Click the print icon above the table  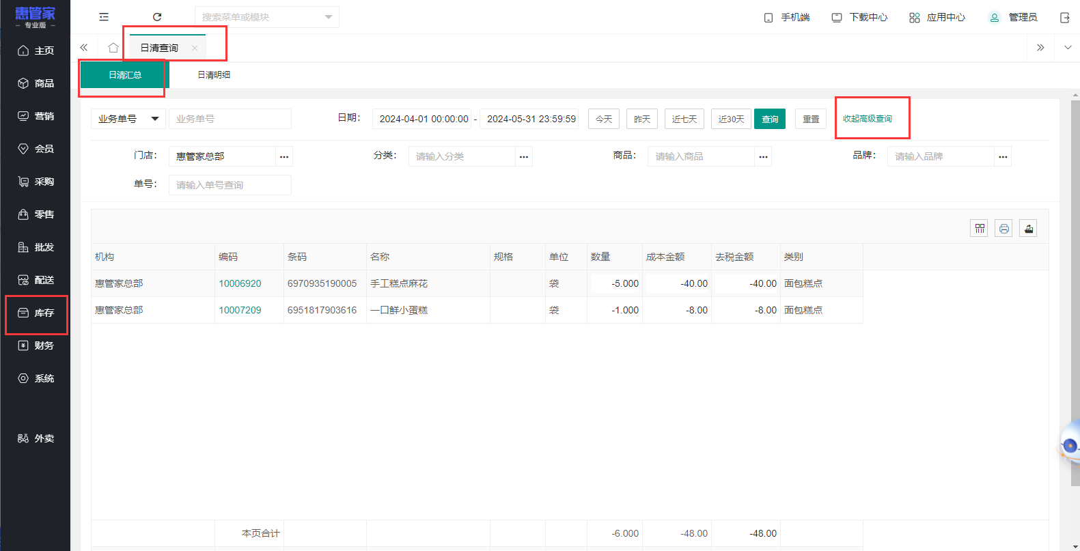(x=1004, y=228)
